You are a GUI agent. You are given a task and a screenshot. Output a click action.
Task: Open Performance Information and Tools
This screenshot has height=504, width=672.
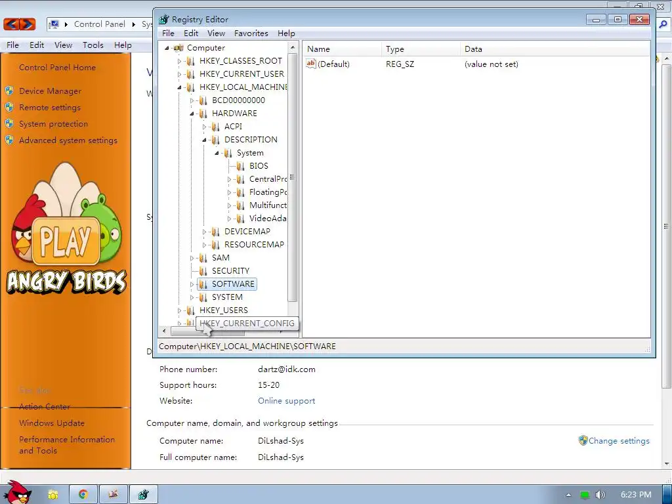pos(67,445)
